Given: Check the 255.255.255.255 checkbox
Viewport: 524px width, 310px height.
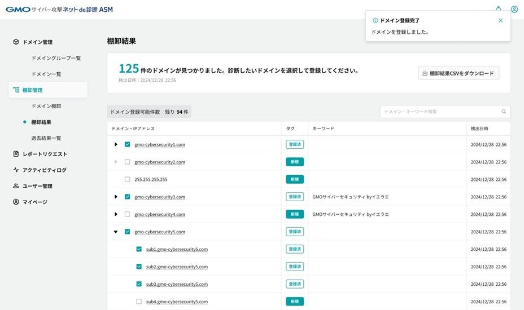Looking at the screenshot, I should [x=127, y=179].
